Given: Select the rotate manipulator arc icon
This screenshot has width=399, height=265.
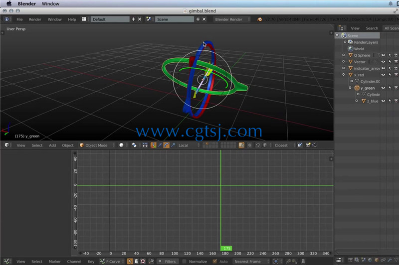Looking at the screenshot, I should [x=166, y=145].
